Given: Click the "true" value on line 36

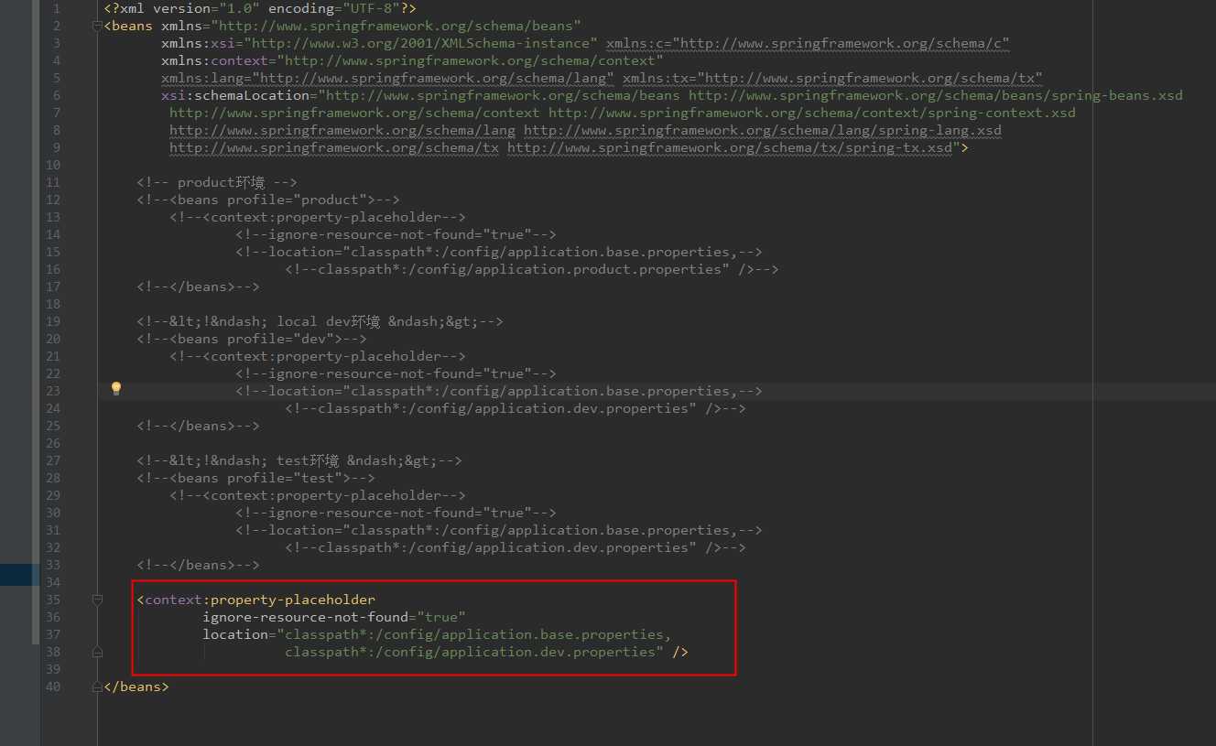Looking at the screenshot, I should 441,617.
